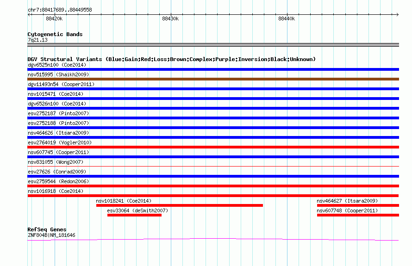The image size is (412, 266).
Task: Click the RefSeq Genes track title
Action: tap(47, 229)
